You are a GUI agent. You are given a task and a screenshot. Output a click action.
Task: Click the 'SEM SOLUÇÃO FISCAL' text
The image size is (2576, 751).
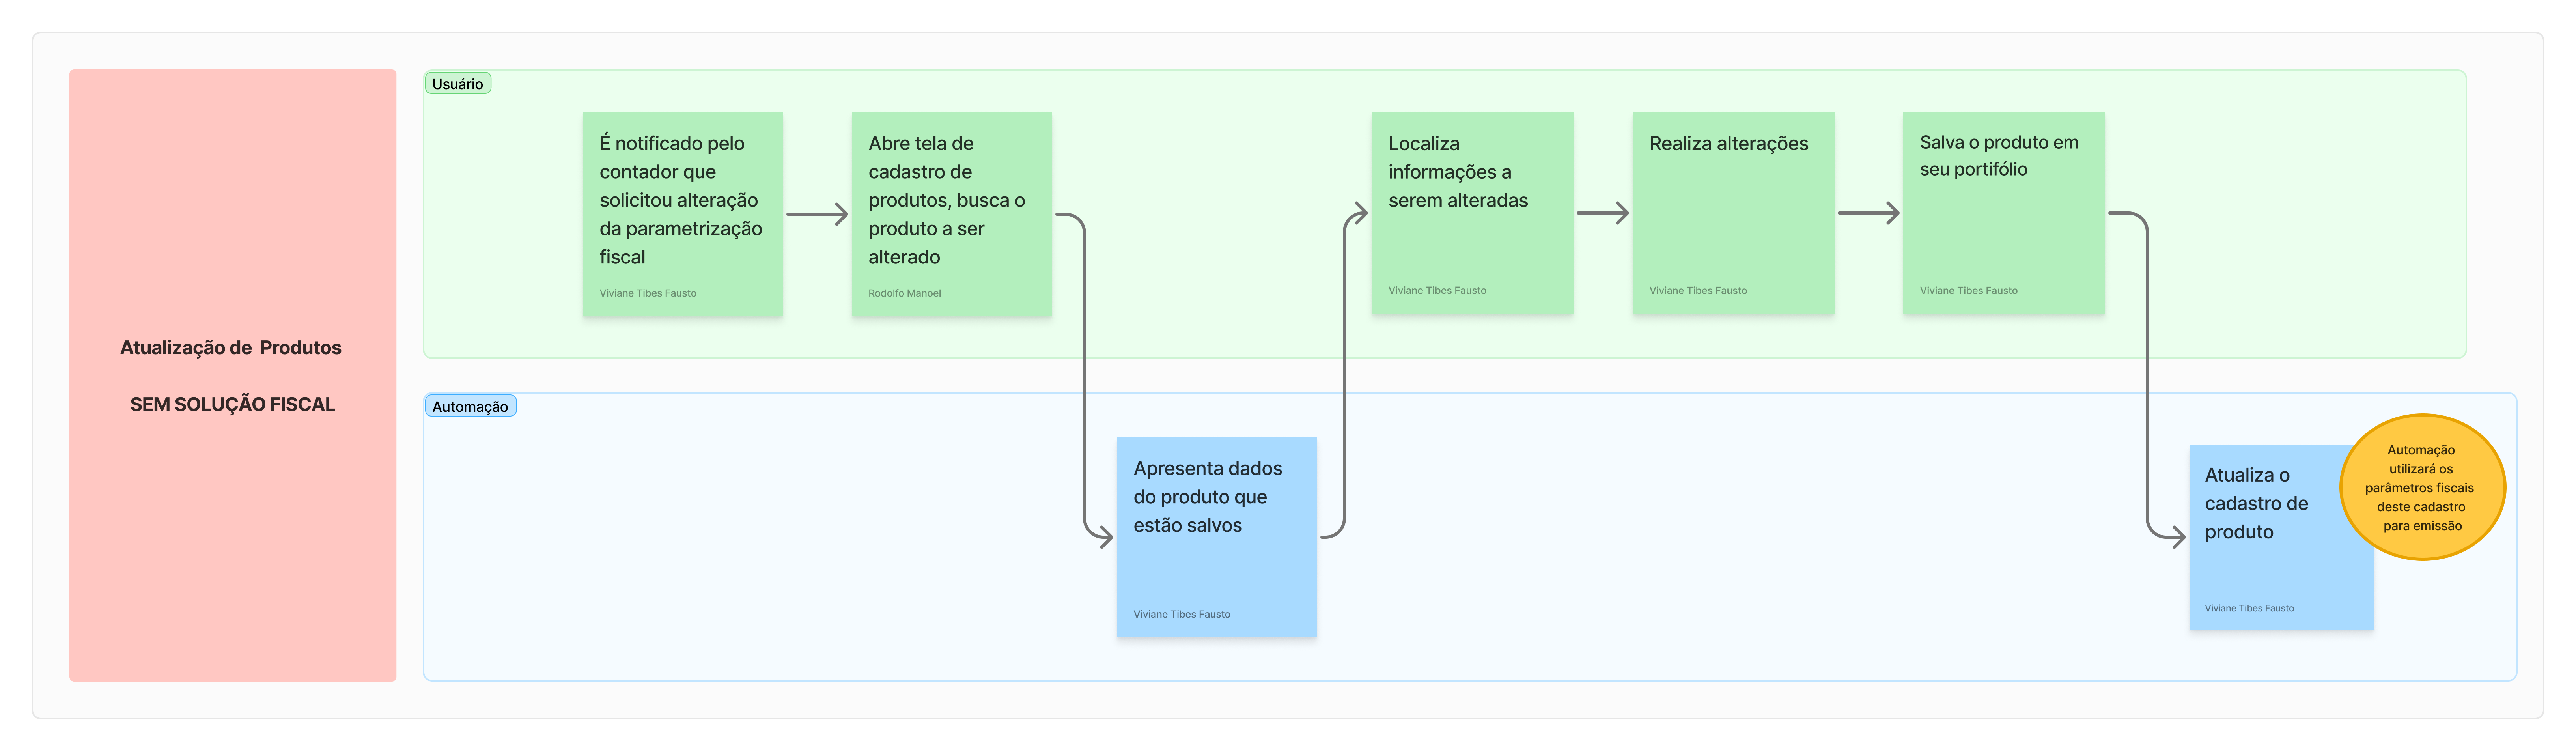click(x=232, y=404)
